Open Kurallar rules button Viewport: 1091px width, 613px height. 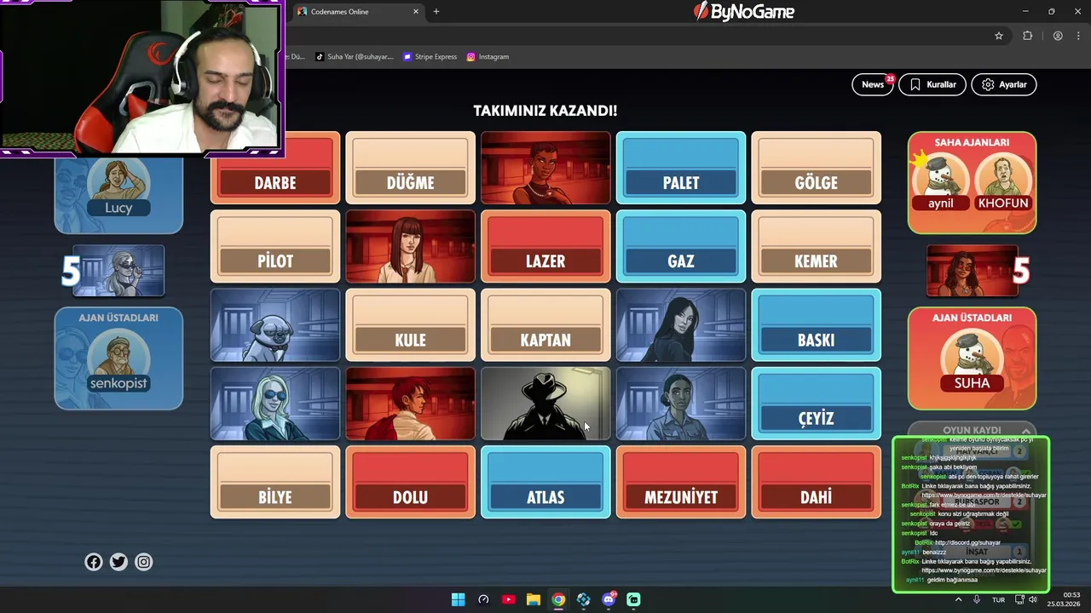coord(932,84)
